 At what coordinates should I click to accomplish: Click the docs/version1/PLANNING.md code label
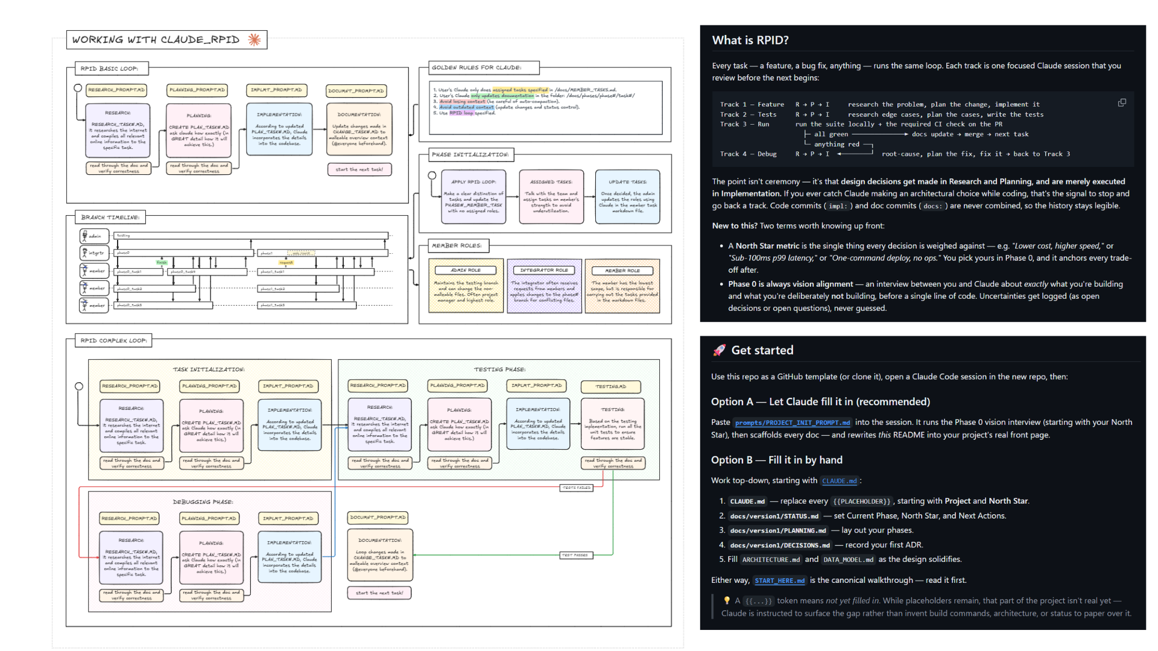coord(778,530)
